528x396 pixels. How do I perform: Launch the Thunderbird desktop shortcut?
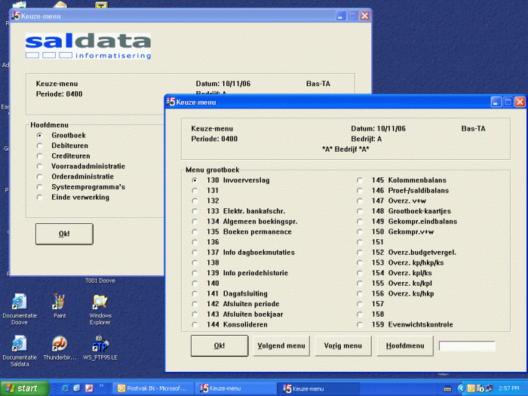[x=60, y=345]
